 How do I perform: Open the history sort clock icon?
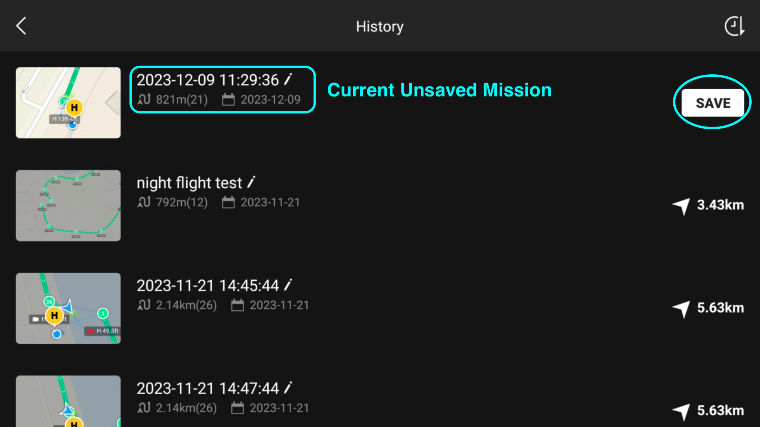[735, 26]
